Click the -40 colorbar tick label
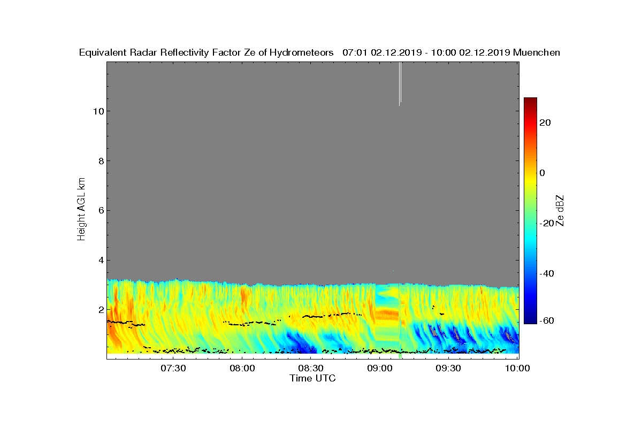Viewport: 642px width, 428px height. click(x=547, y=274)
